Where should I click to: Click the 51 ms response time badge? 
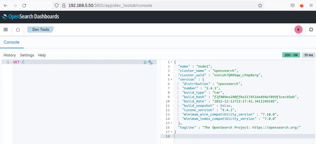pos(309,55)
